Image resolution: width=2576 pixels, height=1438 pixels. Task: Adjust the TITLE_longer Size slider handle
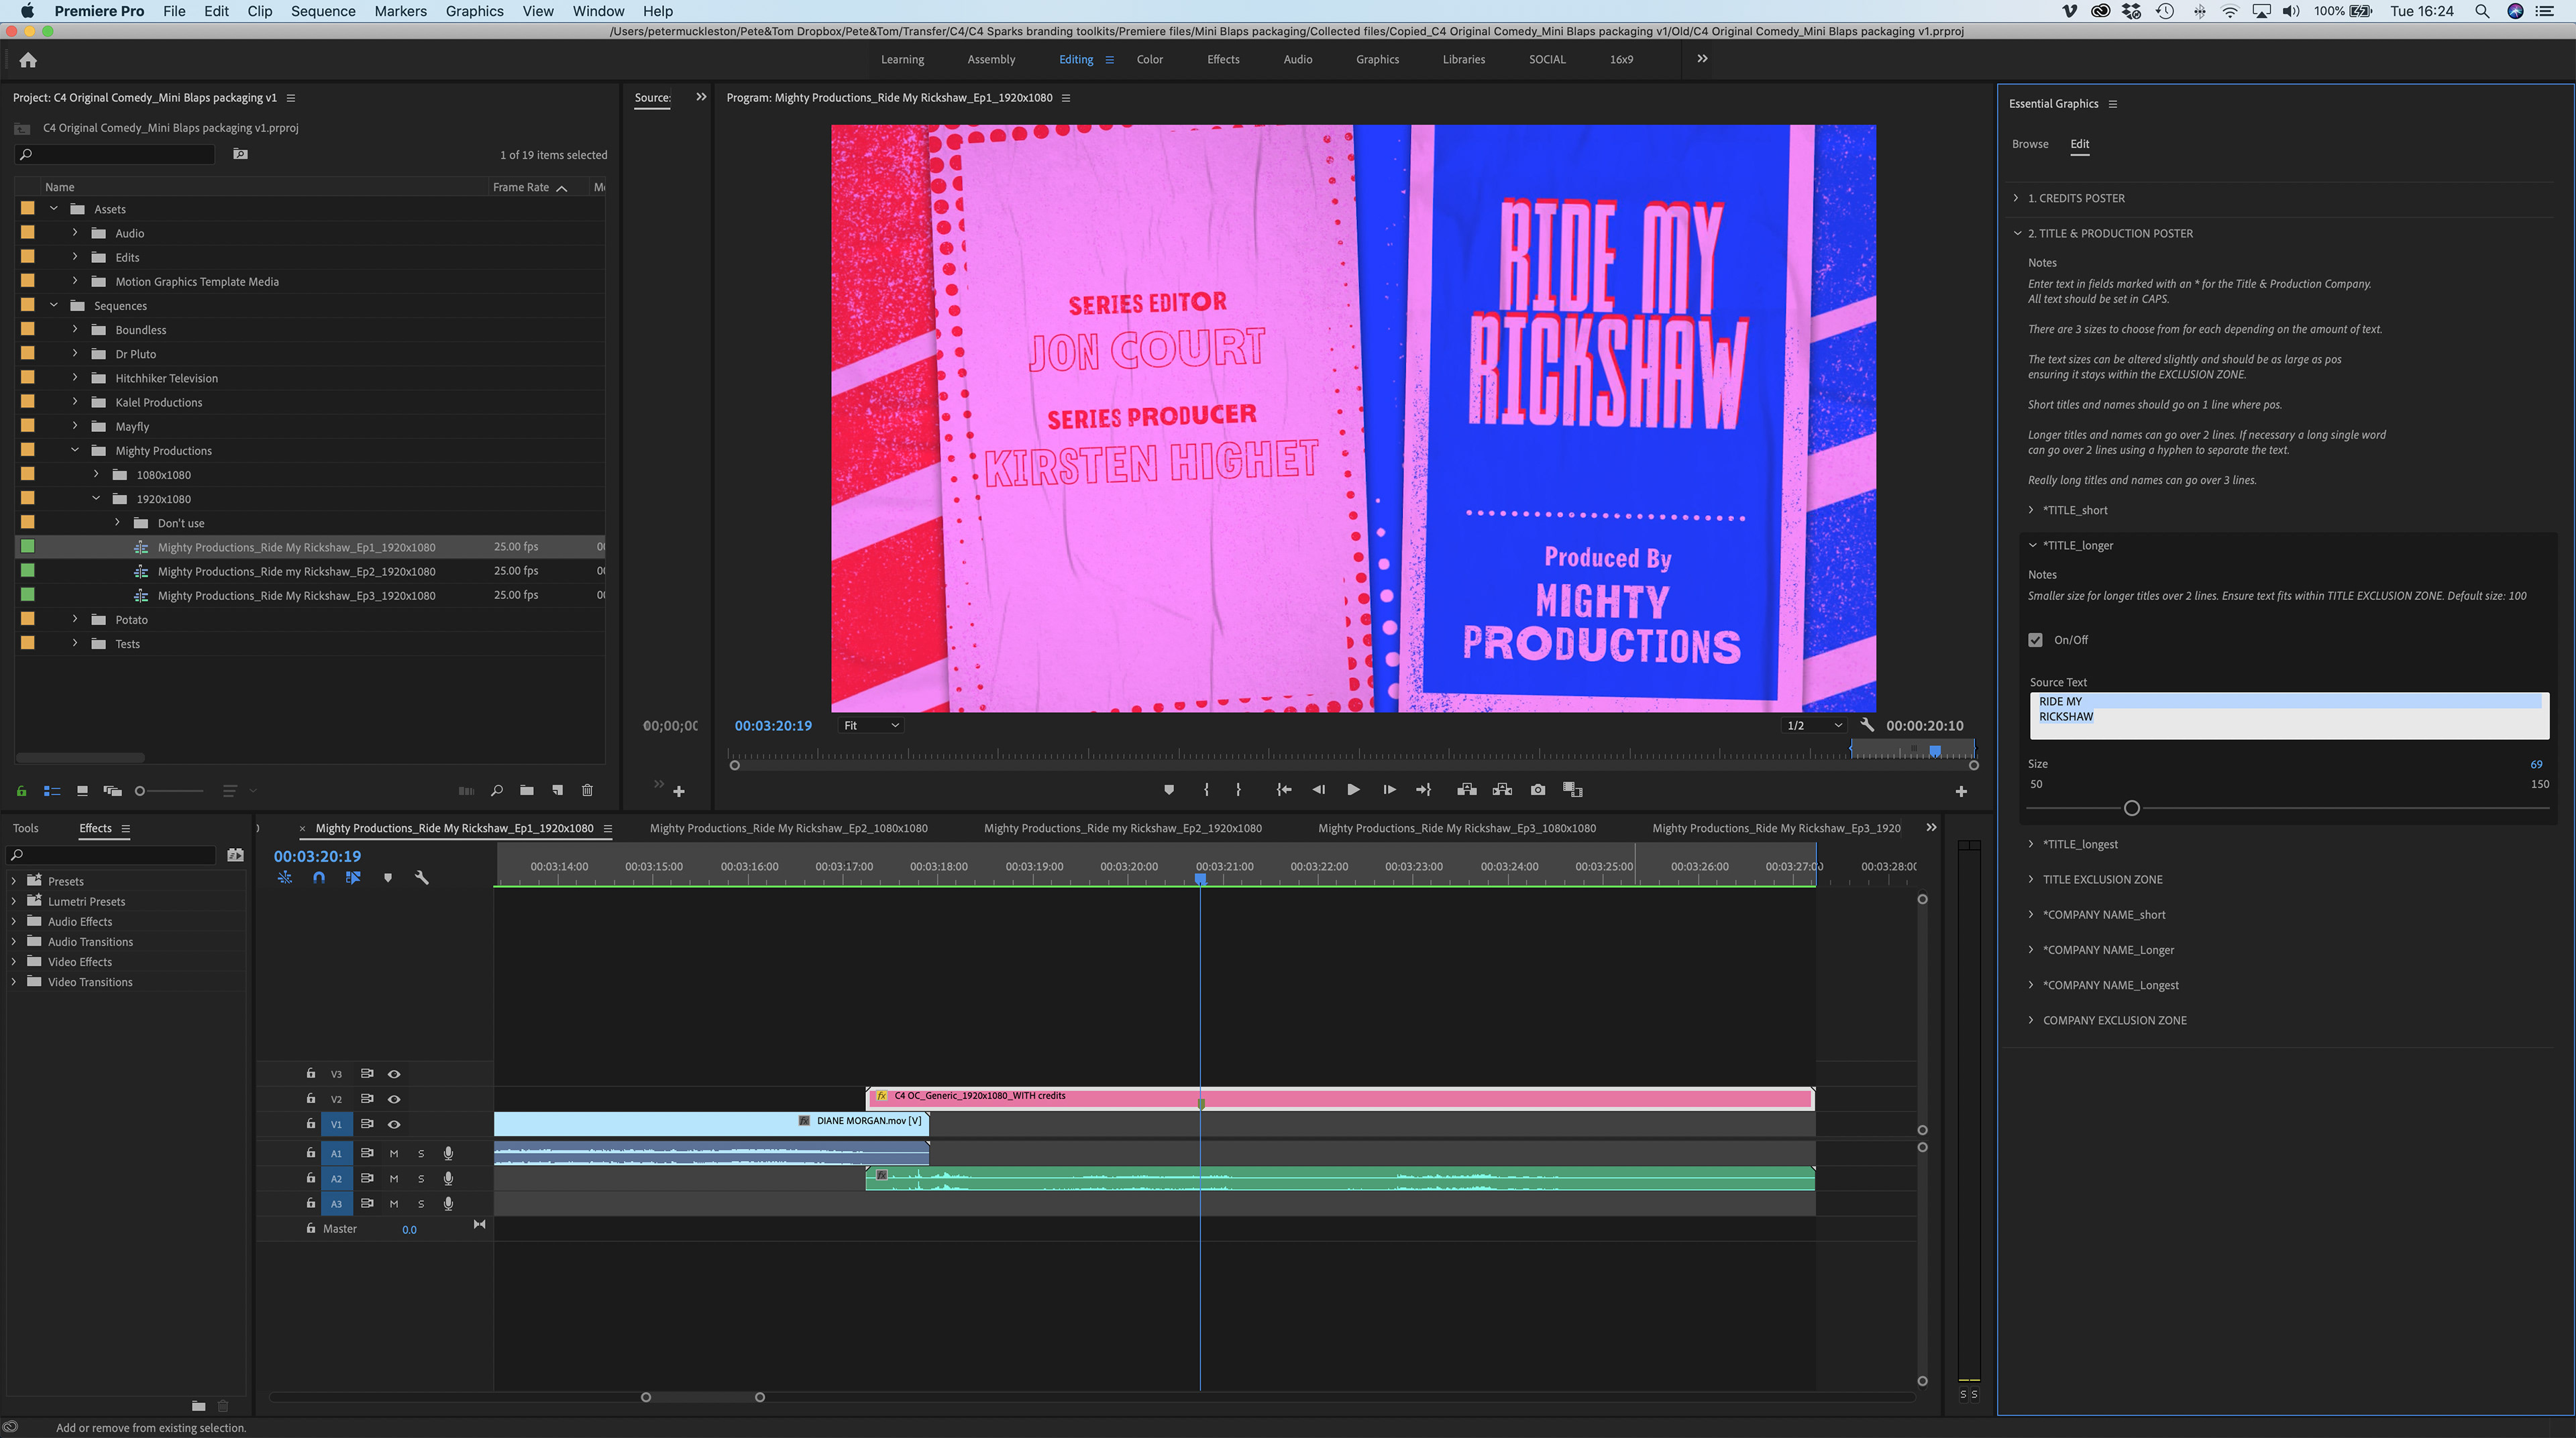[x=2131, y=808]
